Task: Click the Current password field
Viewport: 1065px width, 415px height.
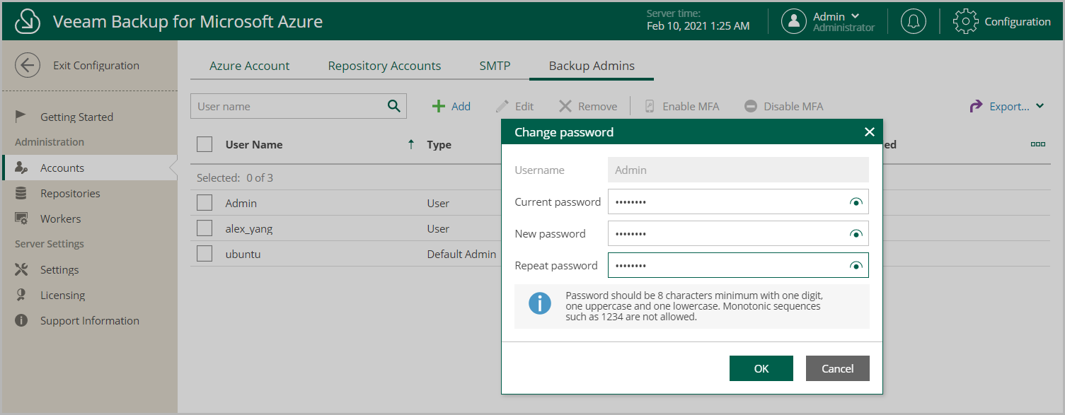Action: pyautogui.click(x=738, y=201)
